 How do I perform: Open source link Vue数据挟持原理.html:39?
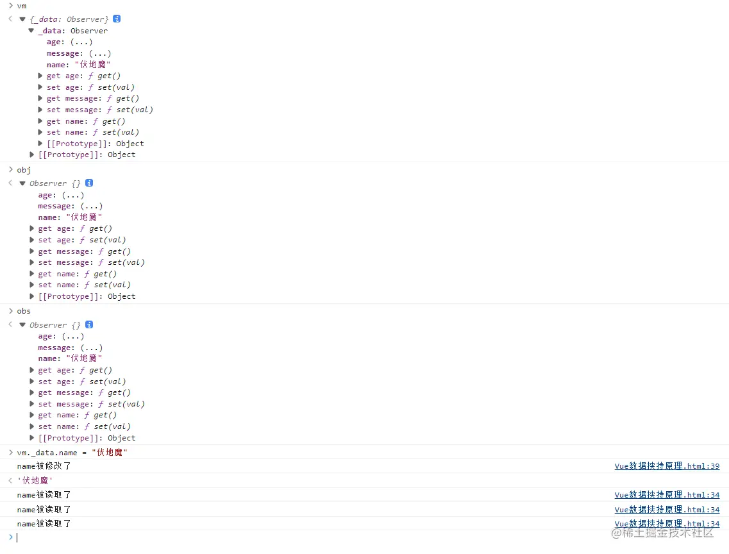(x=667, y=466)
